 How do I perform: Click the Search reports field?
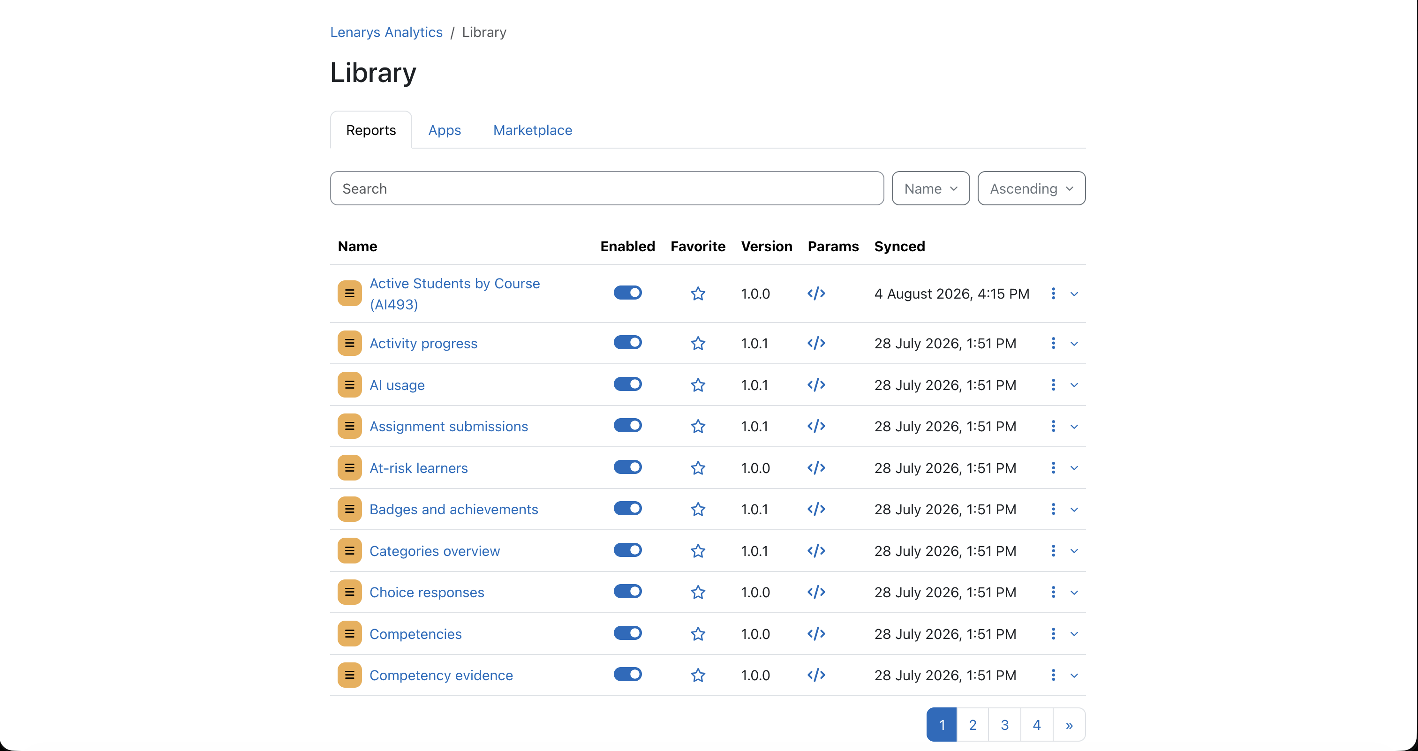(607, 189)
